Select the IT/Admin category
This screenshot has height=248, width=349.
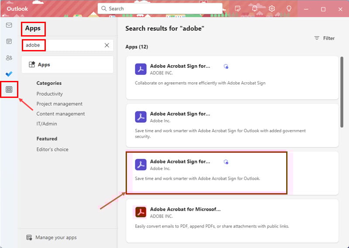(47, 124)
